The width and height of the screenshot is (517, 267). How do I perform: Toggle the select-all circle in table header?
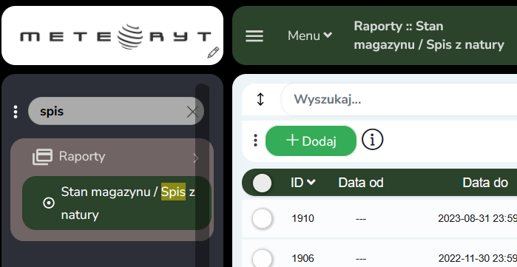(262, 183)
